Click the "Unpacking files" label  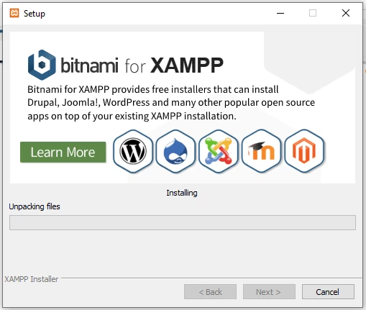[35, 206]
